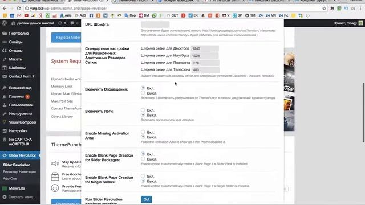This screenshot has width=365, height=205.
Task: Set Включить Оповещения to Вкл.
Action: coord(143,88)
